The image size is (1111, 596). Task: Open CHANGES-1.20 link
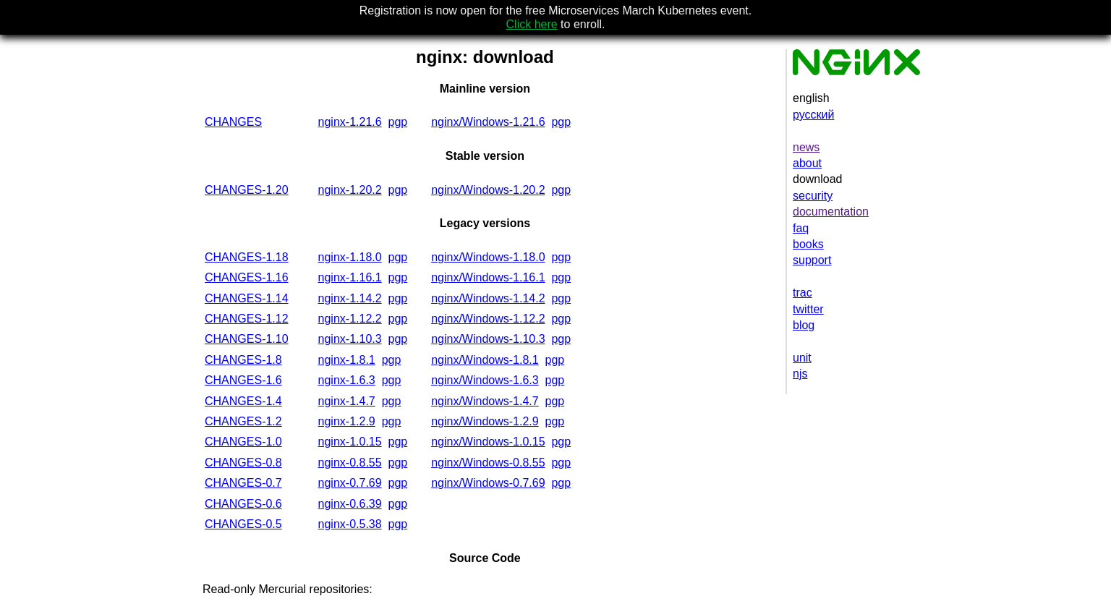pos(247,190)
